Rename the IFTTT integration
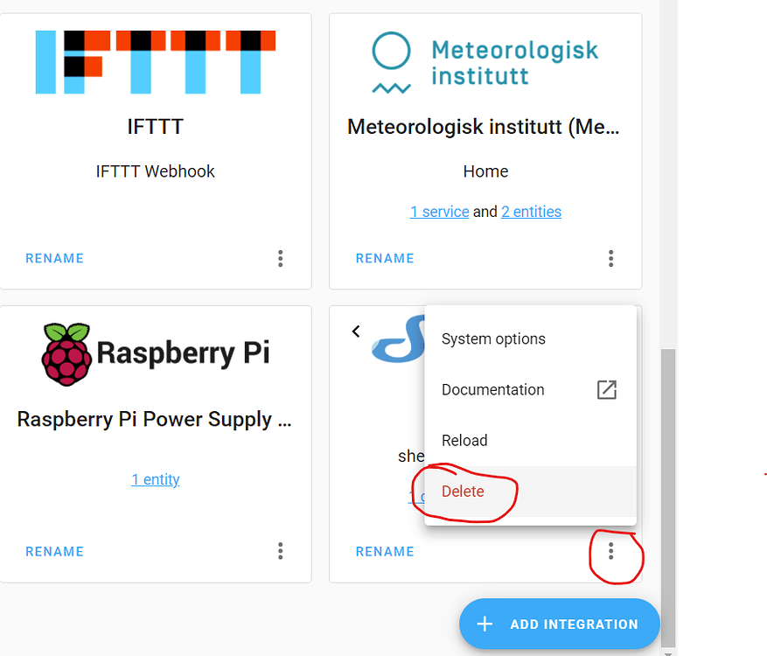767x656 pixels. pyautogui.click(x=55, y=258)
